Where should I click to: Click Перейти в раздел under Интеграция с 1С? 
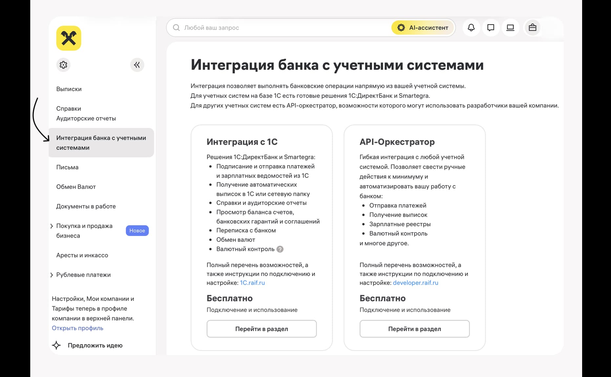(x=262, y=329)
